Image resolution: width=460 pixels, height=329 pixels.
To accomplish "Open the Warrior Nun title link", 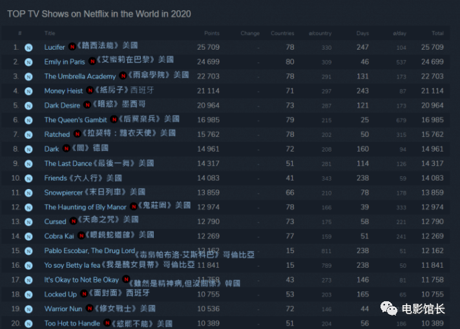I will point(63,309).
